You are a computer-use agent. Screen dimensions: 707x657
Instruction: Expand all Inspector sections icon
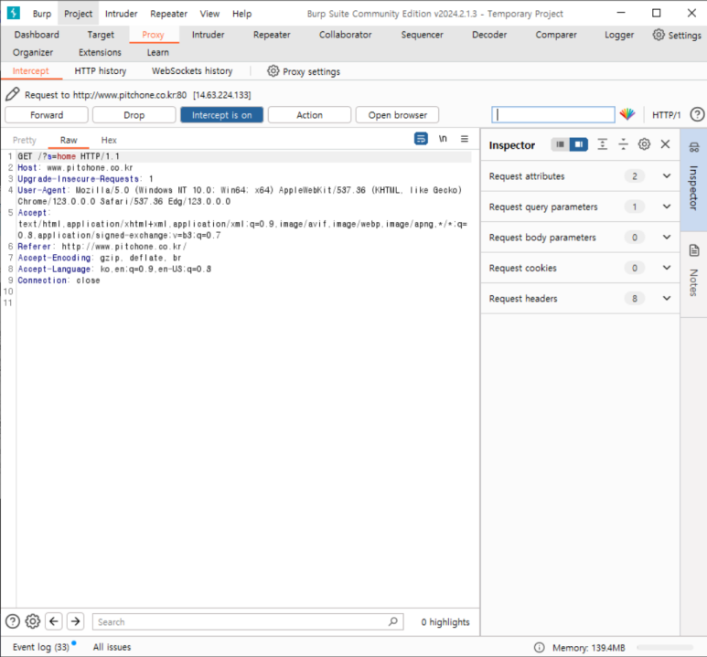tap(603, 144)
